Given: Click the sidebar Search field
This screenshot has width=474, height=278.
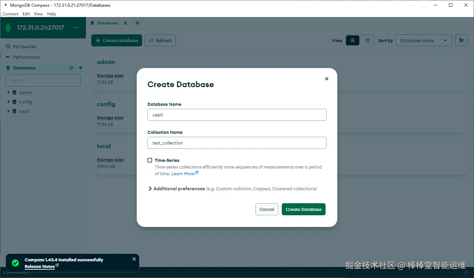Looking at the screenshot, I should point(43,80).
